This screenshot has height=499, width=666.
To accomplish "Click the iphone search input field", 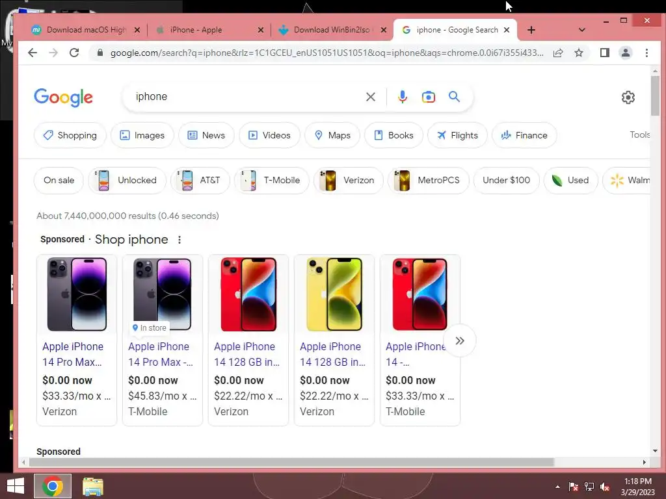I will (x=246, y=97).
